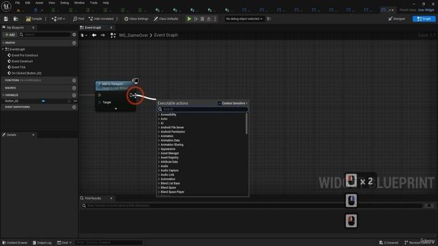Click the Save blueprint icon
438x246 pixels.
6,18
